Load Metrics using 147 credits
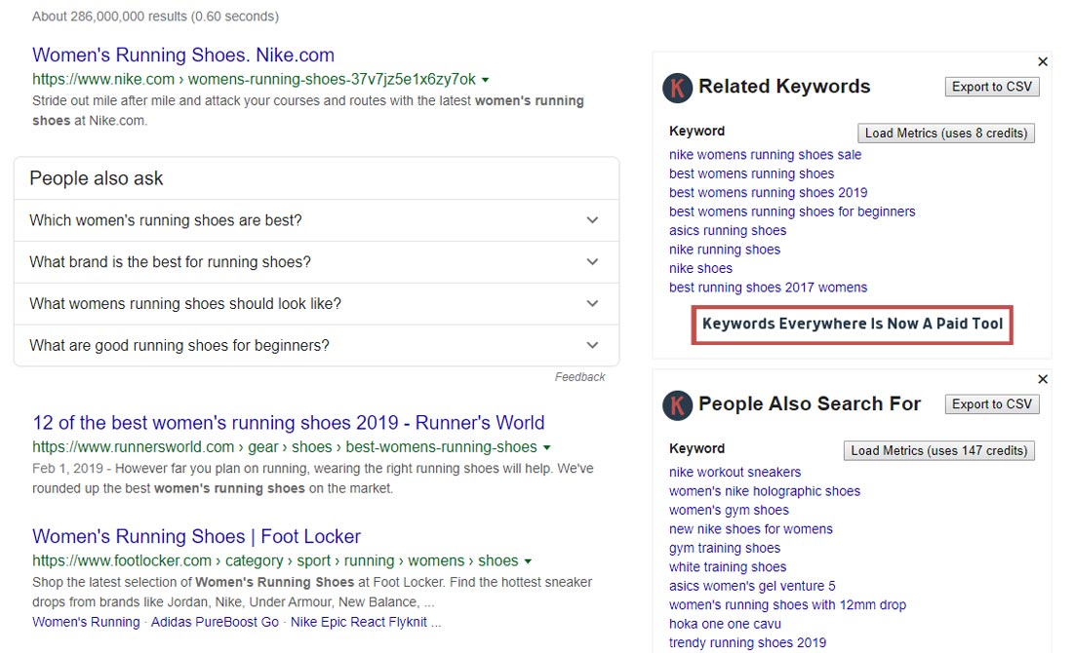Screen dimensions: 1073x653 click(938, 450)
